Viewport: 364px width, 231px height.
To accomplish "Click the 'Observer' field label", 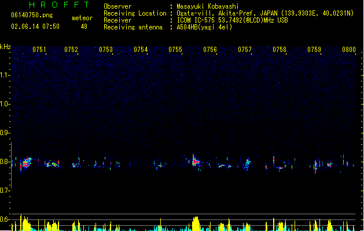I will 117,6.
